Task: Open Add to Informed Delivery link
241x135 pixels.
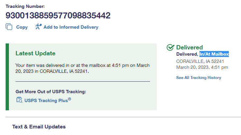Action: point(71,27)
